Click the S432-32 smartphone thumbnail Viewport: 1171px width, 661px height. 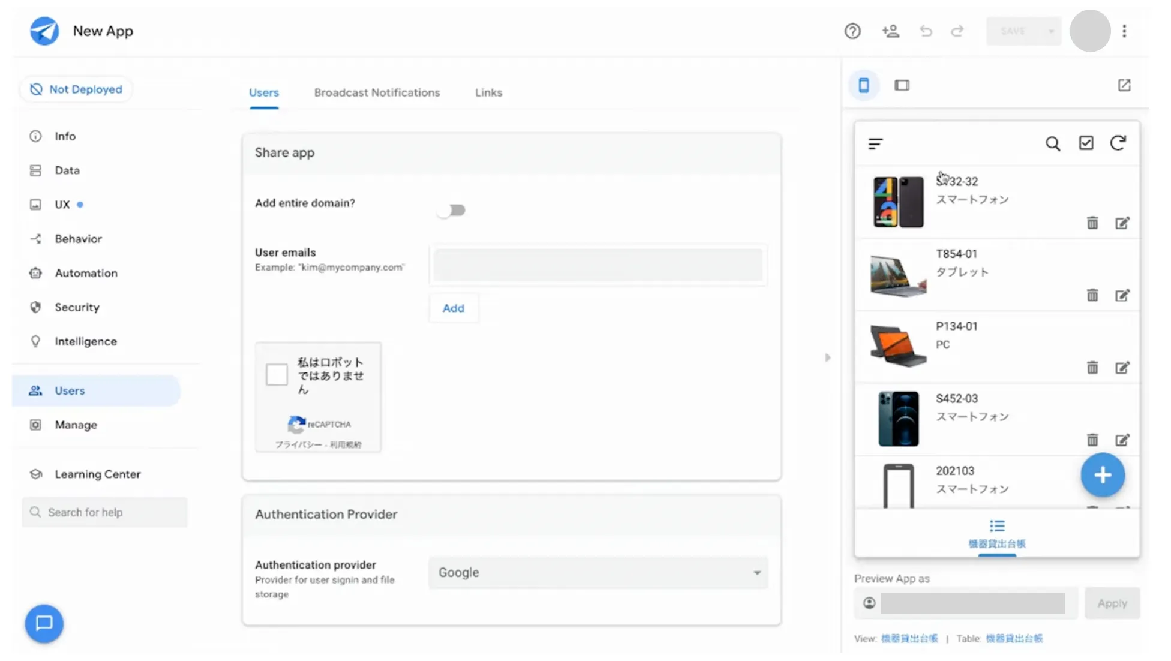point(899,200)
